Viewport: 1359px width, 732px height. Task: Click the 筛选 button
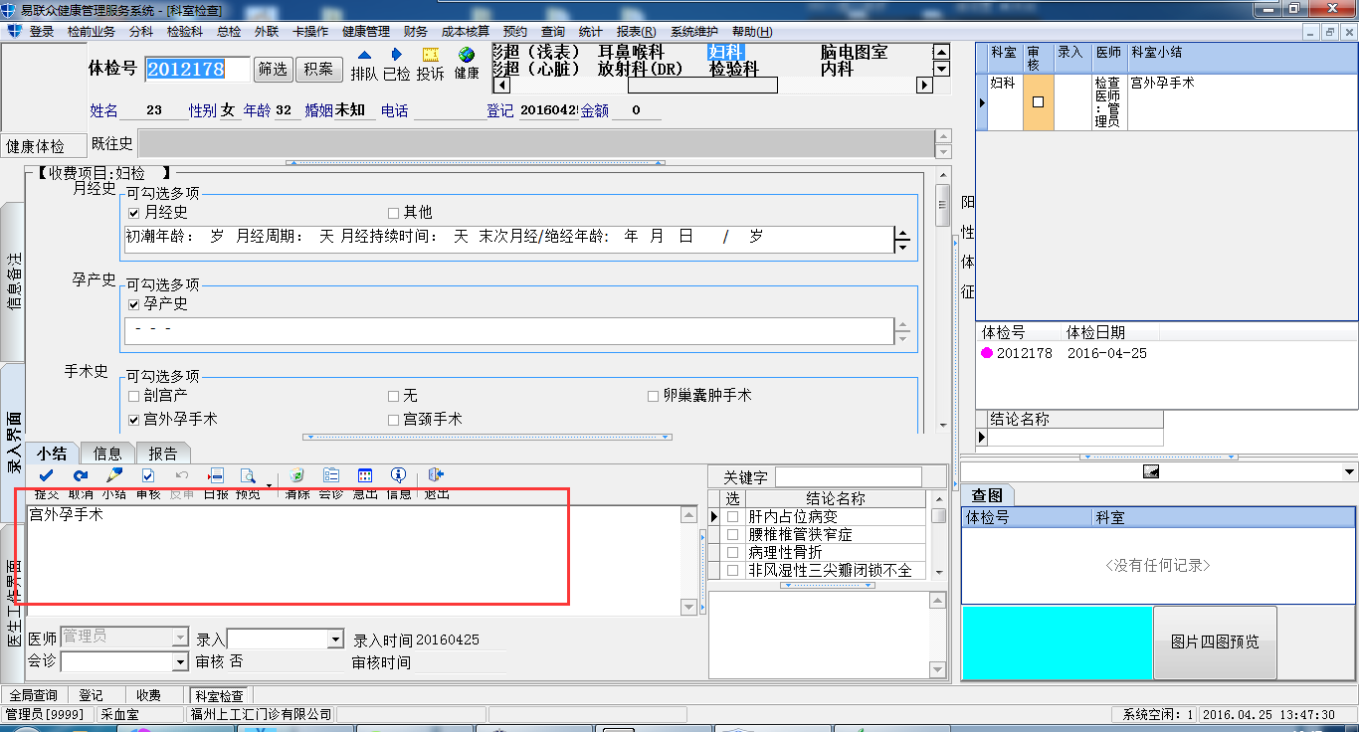(x=273, y=69)
